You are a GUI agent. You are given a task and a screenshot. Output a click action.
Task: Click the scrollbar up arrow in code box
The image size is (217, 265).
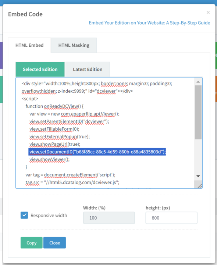point(198,82)
